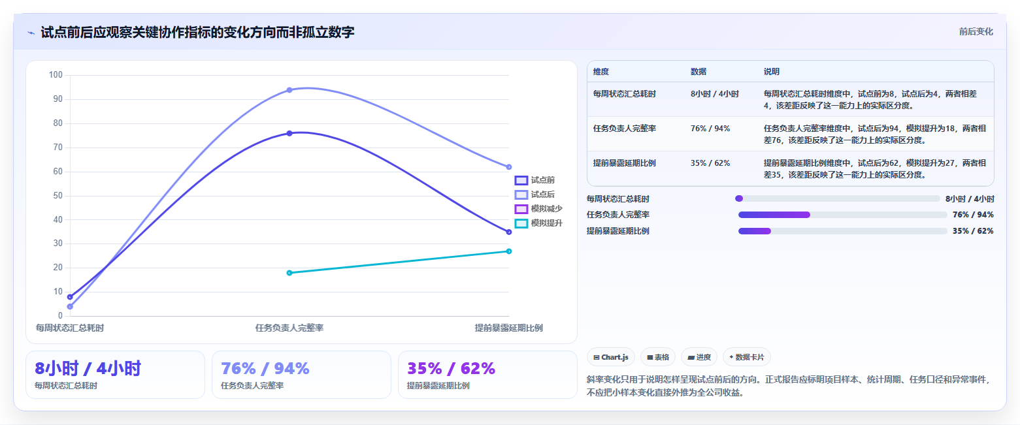Screen dimensions: 1020x425
Task: Click the 数据 table column header
Action: [699, 72]
